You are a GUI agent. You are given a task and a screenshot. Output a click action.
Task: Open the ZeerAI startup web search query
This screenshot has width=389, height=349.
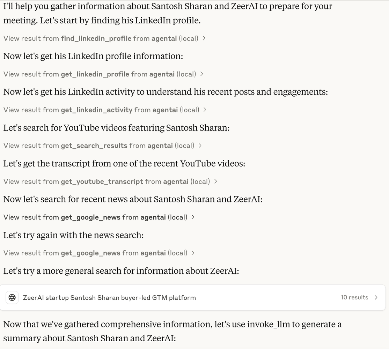click(x=109, y=298)
